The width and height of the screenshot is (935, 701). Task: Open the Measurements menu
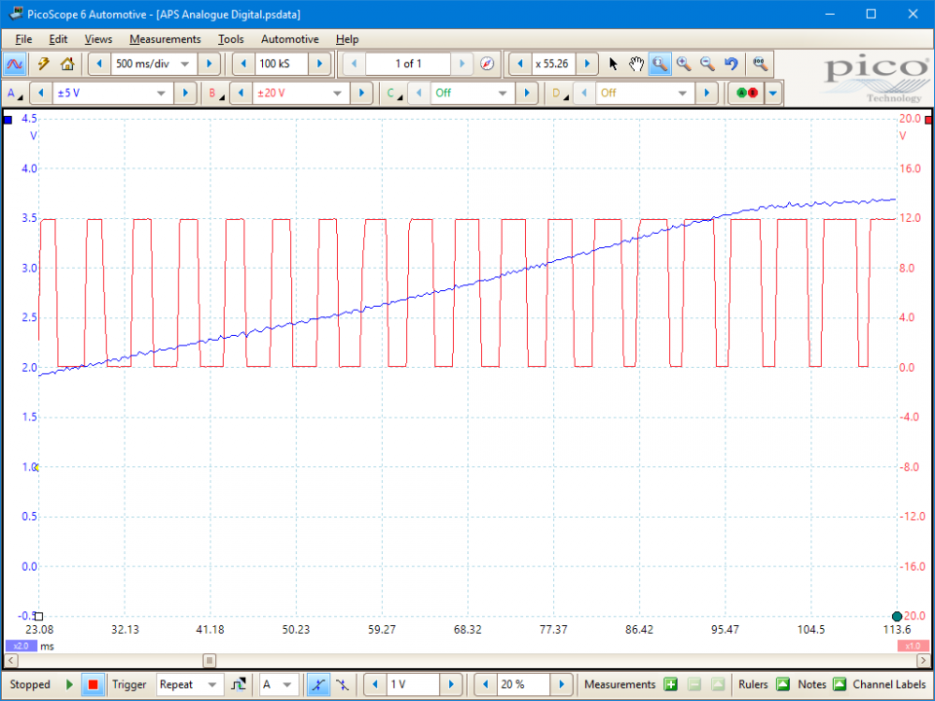coord(165,39)
